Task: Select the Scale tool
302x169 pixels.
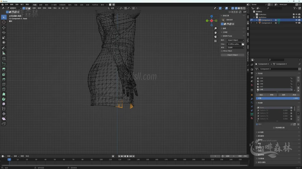Action: click(x=4, y=38)
